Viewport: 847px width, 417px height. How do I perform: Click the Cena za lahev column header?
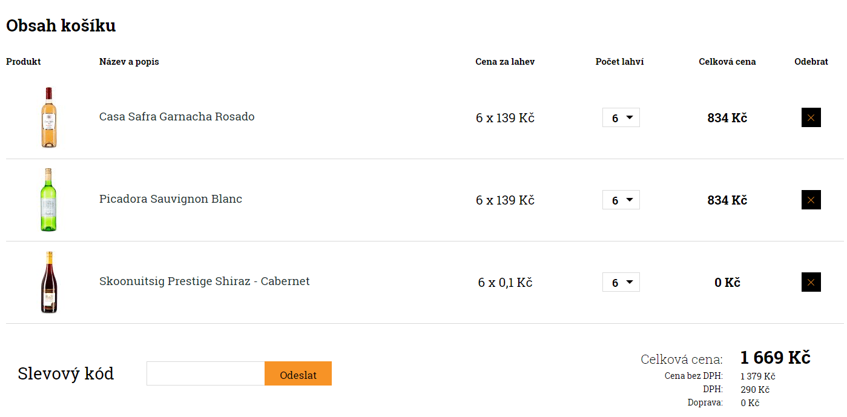[505, 62]
